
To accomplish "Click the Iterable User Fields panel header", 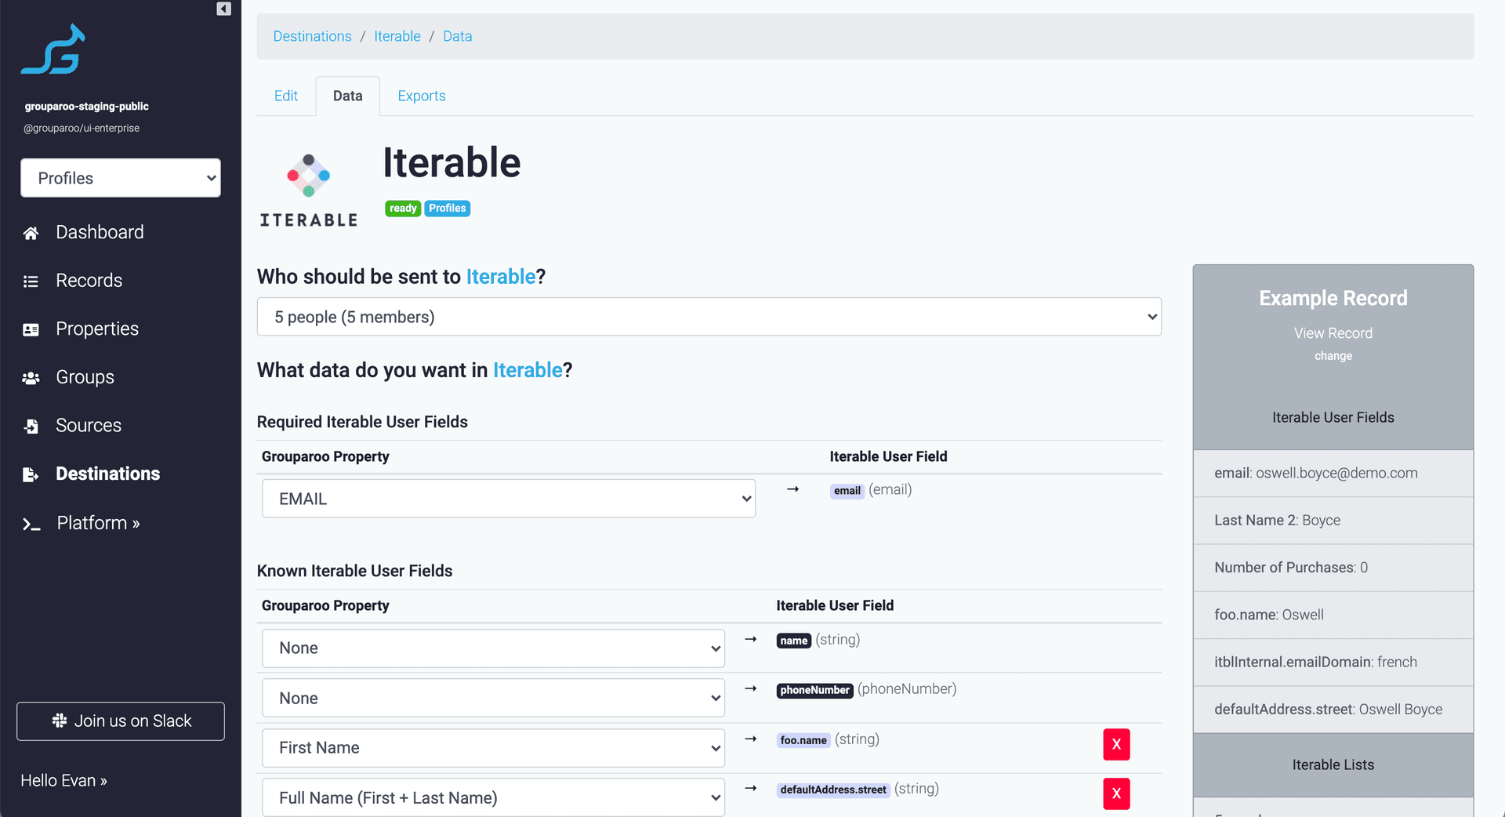I will click(1333, 418).
